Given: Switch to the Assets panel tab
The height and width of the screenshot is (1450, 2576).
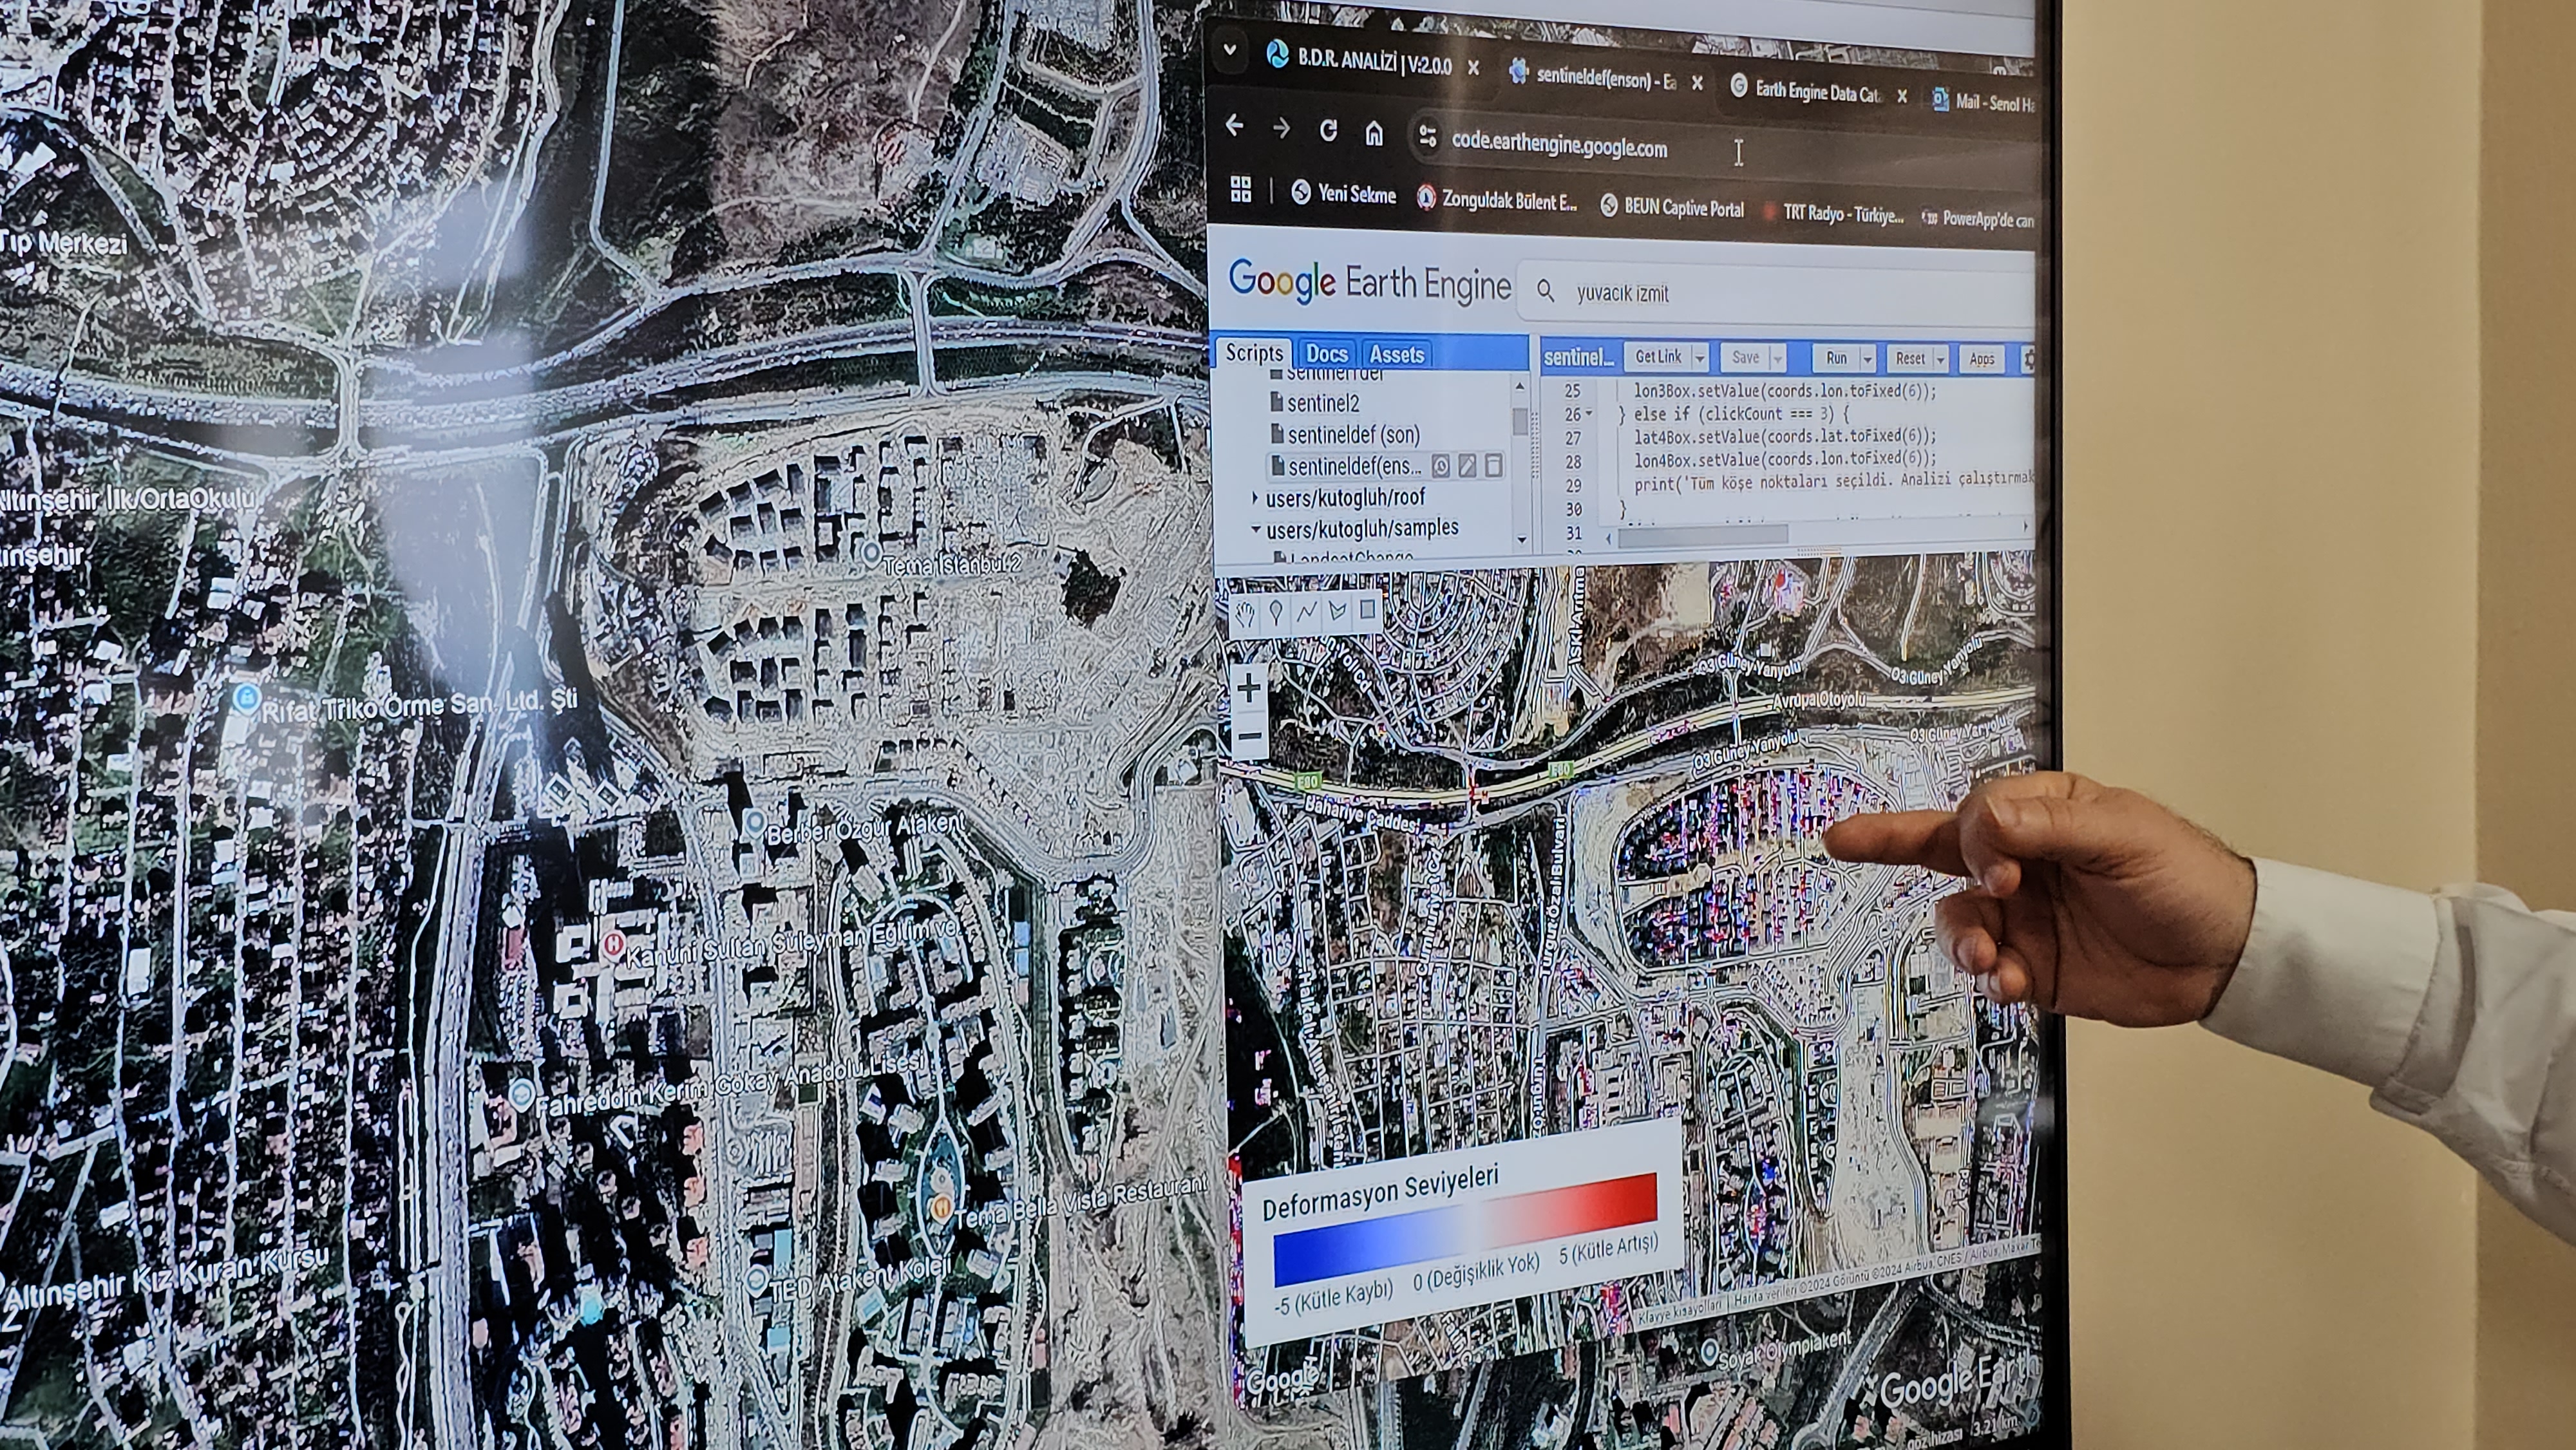Looking at the screenshot, I should pos(1396,355).
